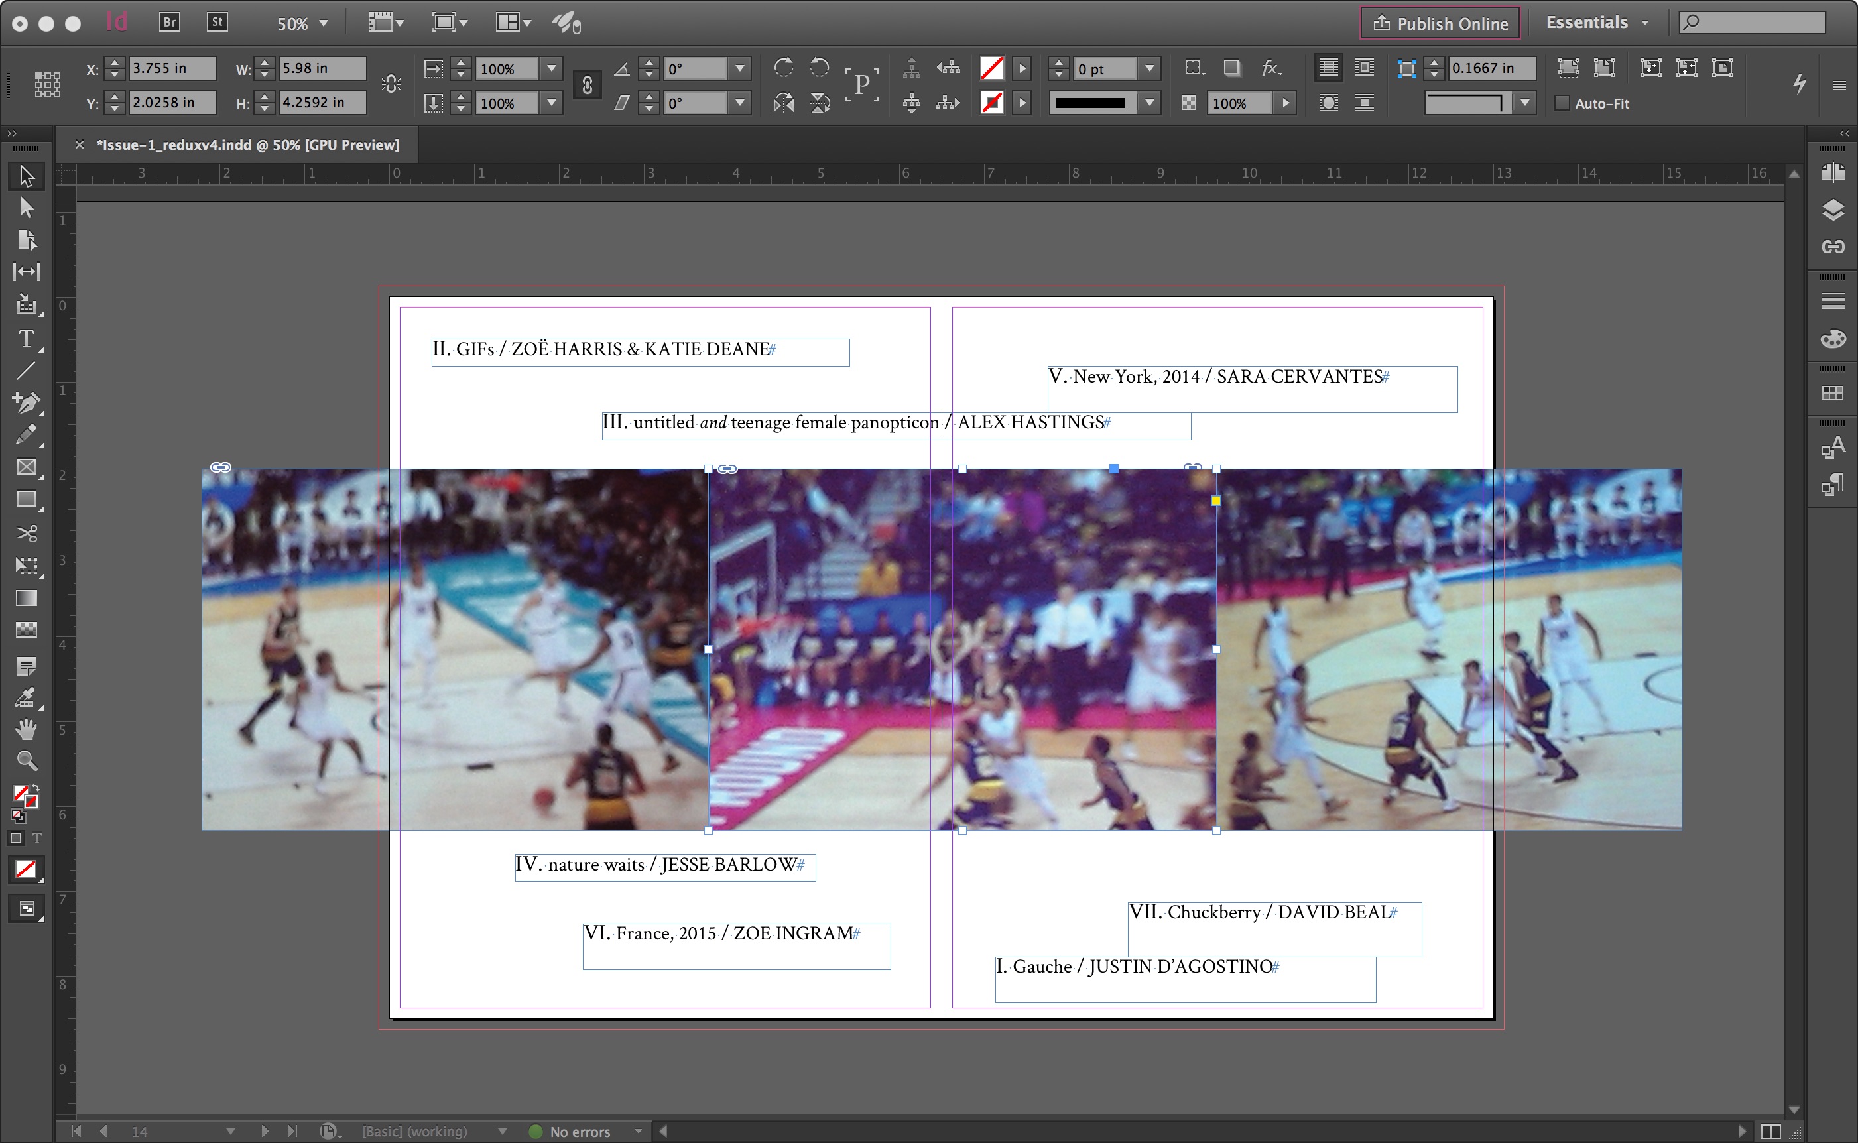This screenshot has height=1143, width=1858.
Task: Open the Layers panel icon
Action: point(1832,210)
